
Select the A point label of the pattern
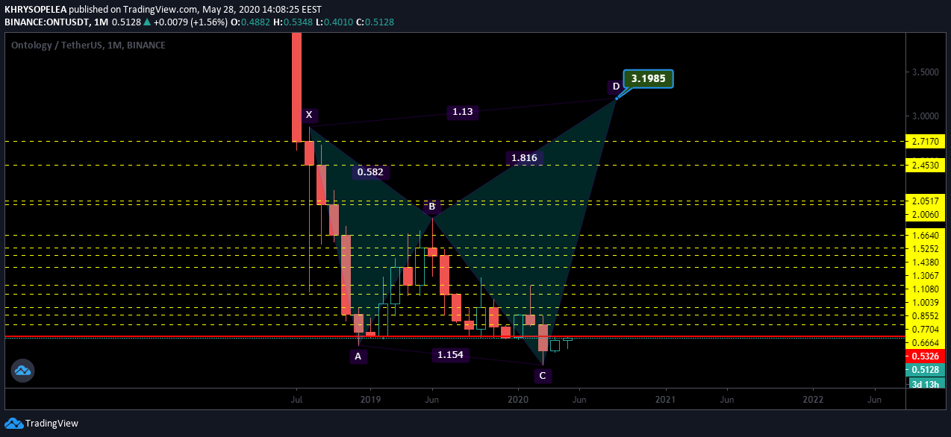coord(358,356)
